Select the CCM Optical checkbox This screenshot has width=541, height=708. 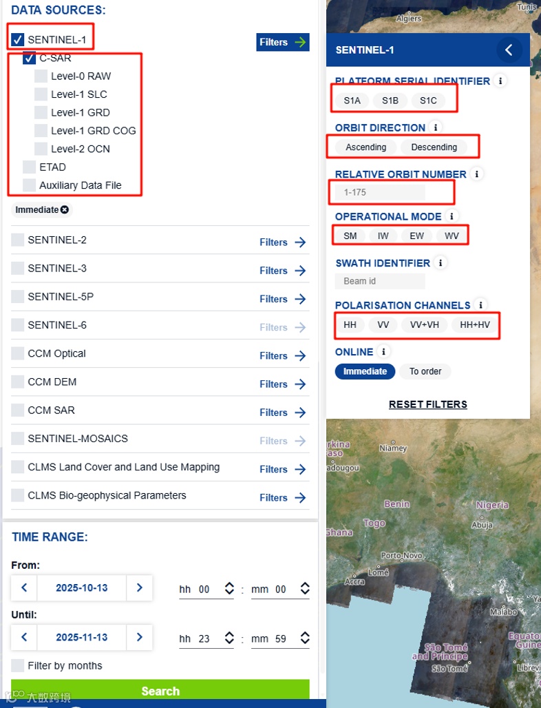tap(18, 353)
